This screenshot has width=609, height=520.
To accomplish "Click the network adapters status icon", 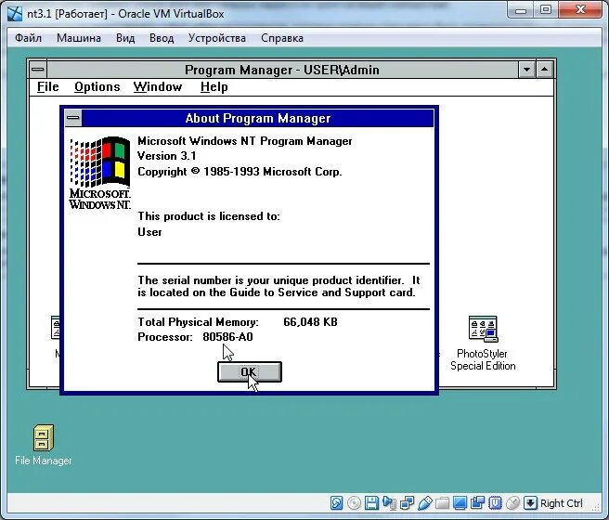I will (407, 503).
